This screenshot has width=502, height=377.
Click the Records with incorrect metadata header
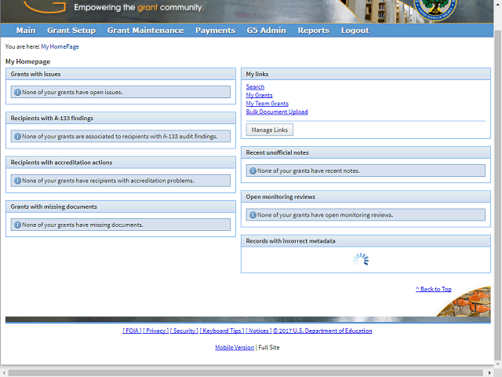(x=366, y=241)
